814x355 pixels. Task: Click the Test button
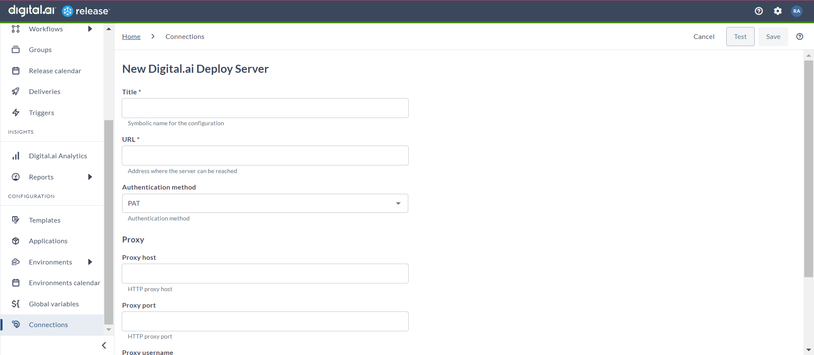[x=740, y=36]
